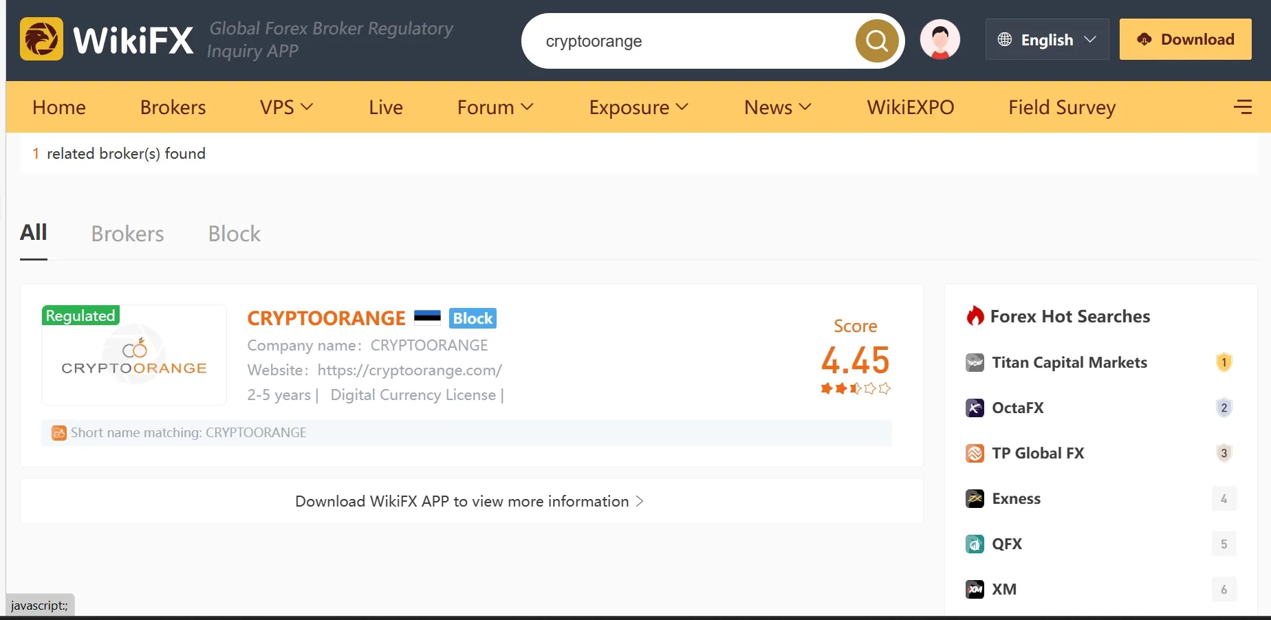Expand the VPS menu
This screenshot has height=620, width=1271.
point(286,107)
